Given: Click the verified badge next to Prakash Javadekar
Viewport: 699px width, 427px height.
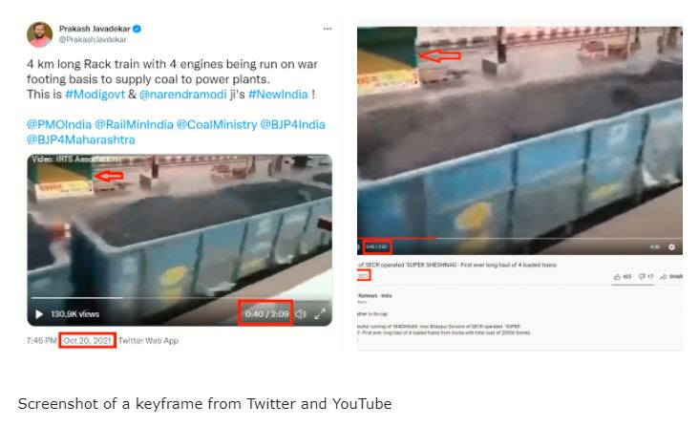Looking at the screenshot, I should 137,29.
